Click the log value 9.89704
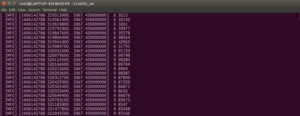 pos(122,64)
